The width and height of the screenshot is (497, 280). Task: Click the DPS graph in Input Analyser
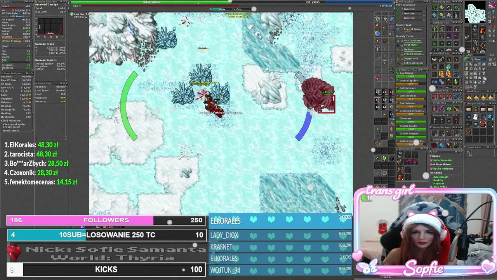coord(50,26)
